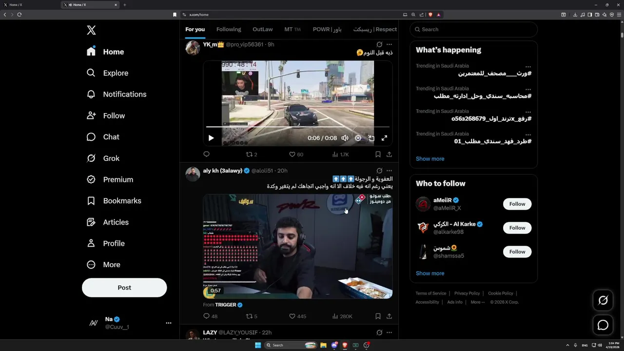The image size is (624, 351).
Task: Open more options on LAZY post
Action: pos(389,332)
